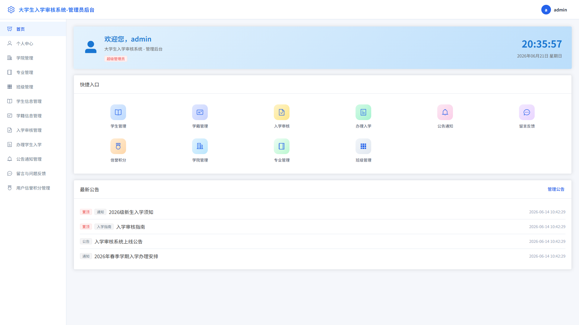Click the 管理公告 link
Image resolution: width=579 pixels, height=325 pixels.
[x=556, y=189]
